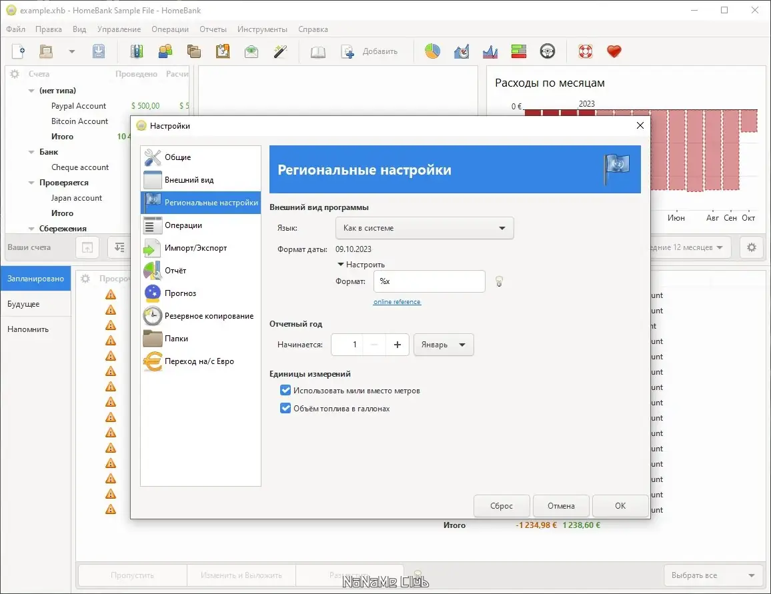Click the chart settings gear button
771x594 pixels.
tap(752, 247)
